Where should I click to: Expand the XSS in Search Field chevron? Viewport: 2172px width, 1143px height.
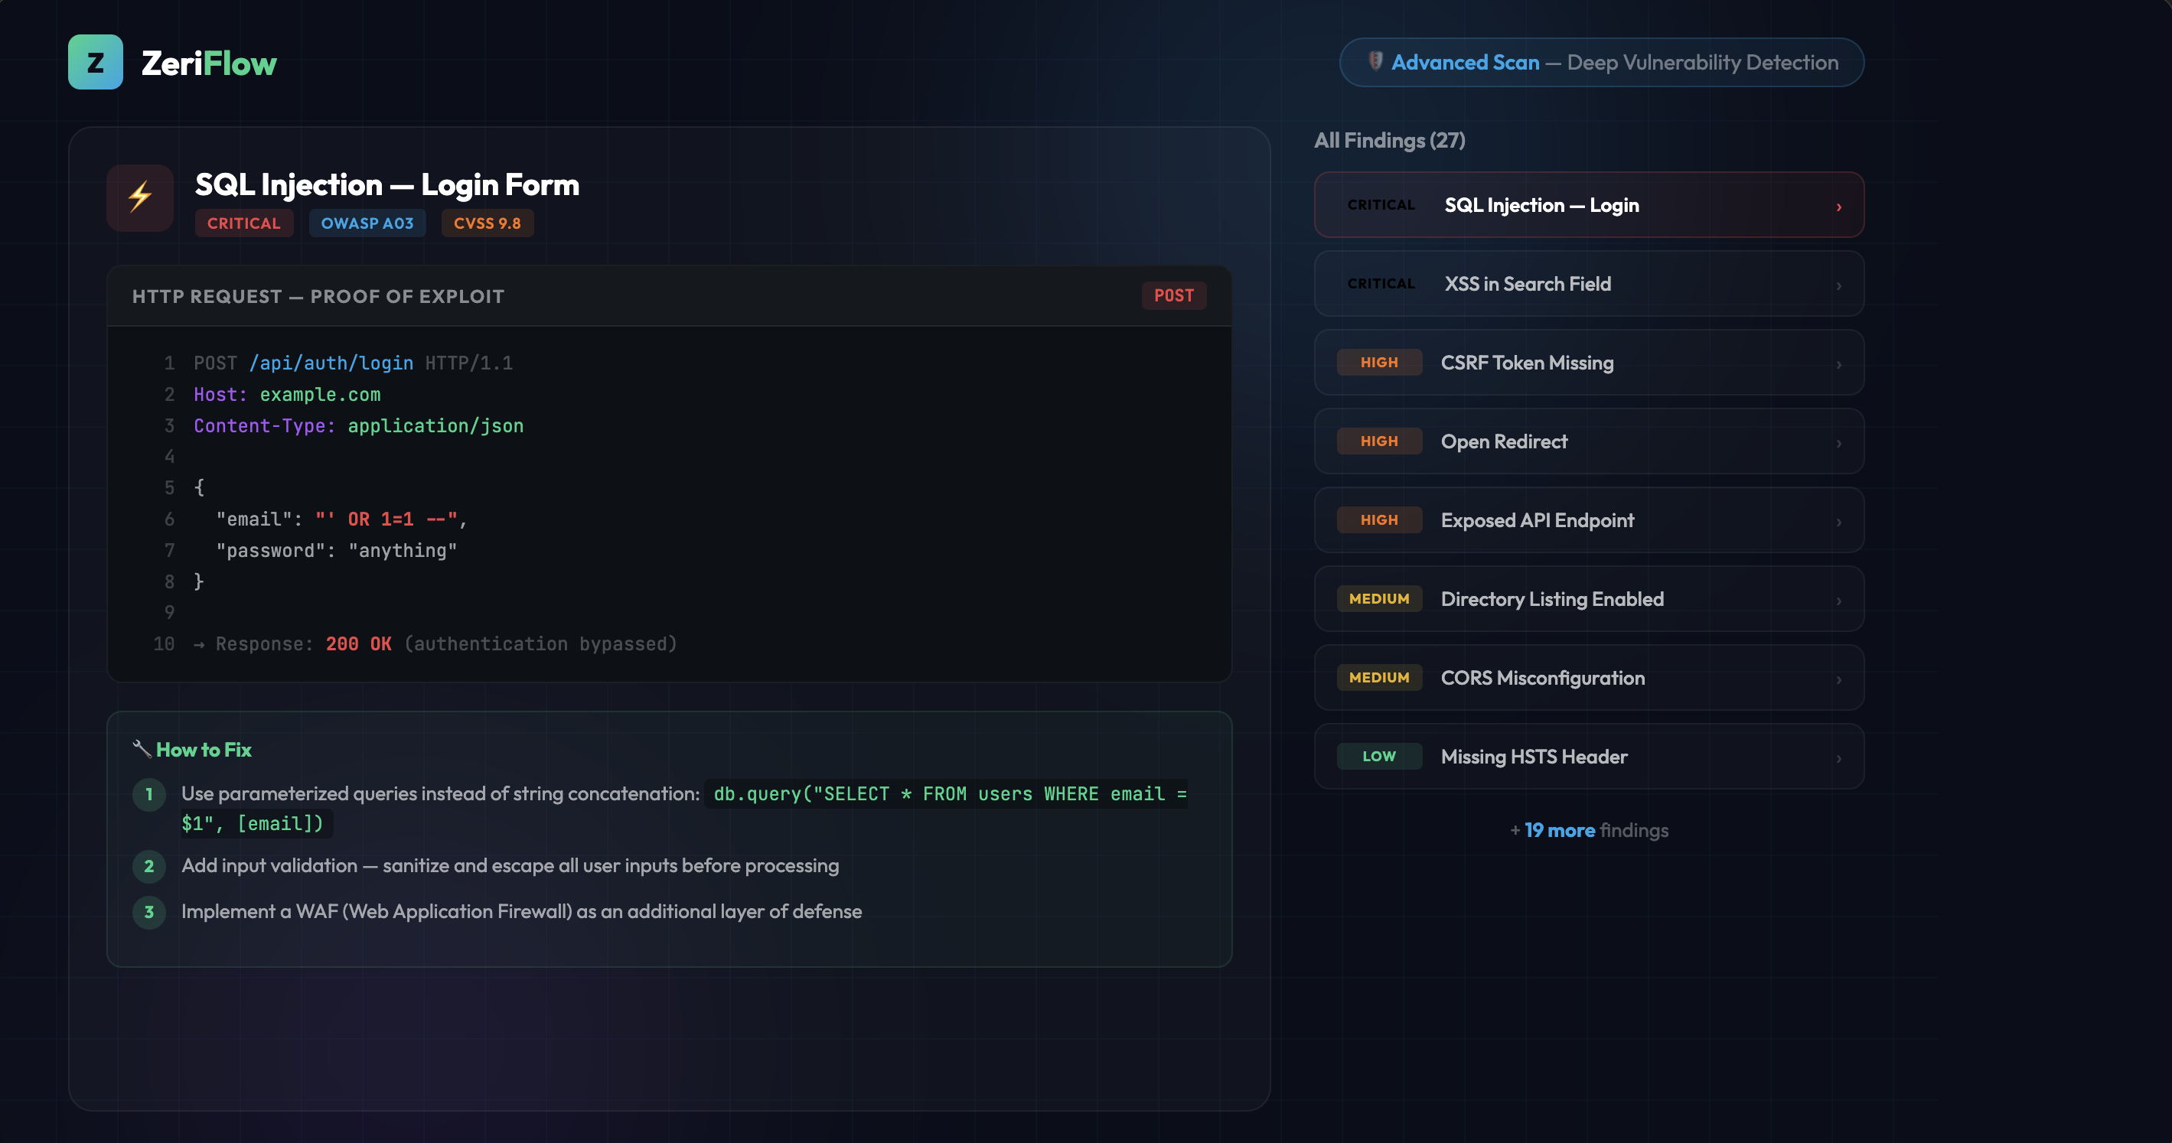(x=1838, y=286)
